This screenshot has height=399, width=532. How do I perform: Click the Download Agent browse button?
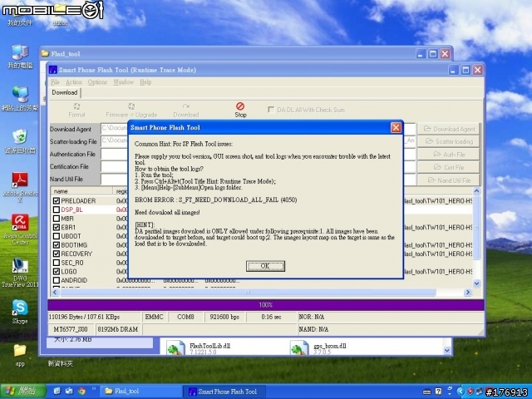[449, 129]
